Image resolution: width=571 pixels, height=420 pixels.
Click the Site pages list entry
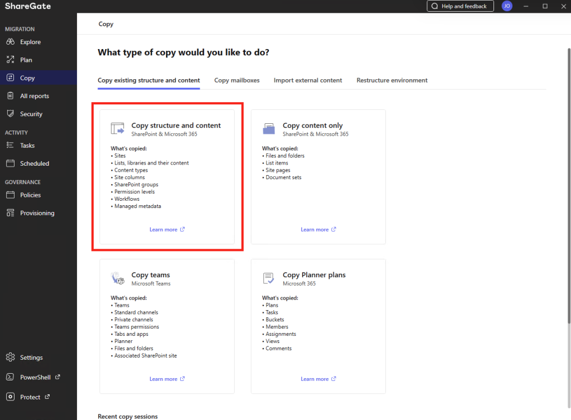[x=278, y=170]
